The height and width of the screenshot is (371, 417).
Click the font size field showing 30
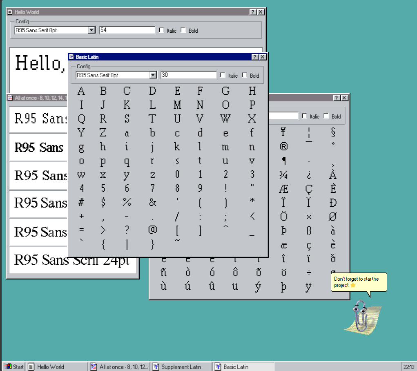(x=188, y=75)
